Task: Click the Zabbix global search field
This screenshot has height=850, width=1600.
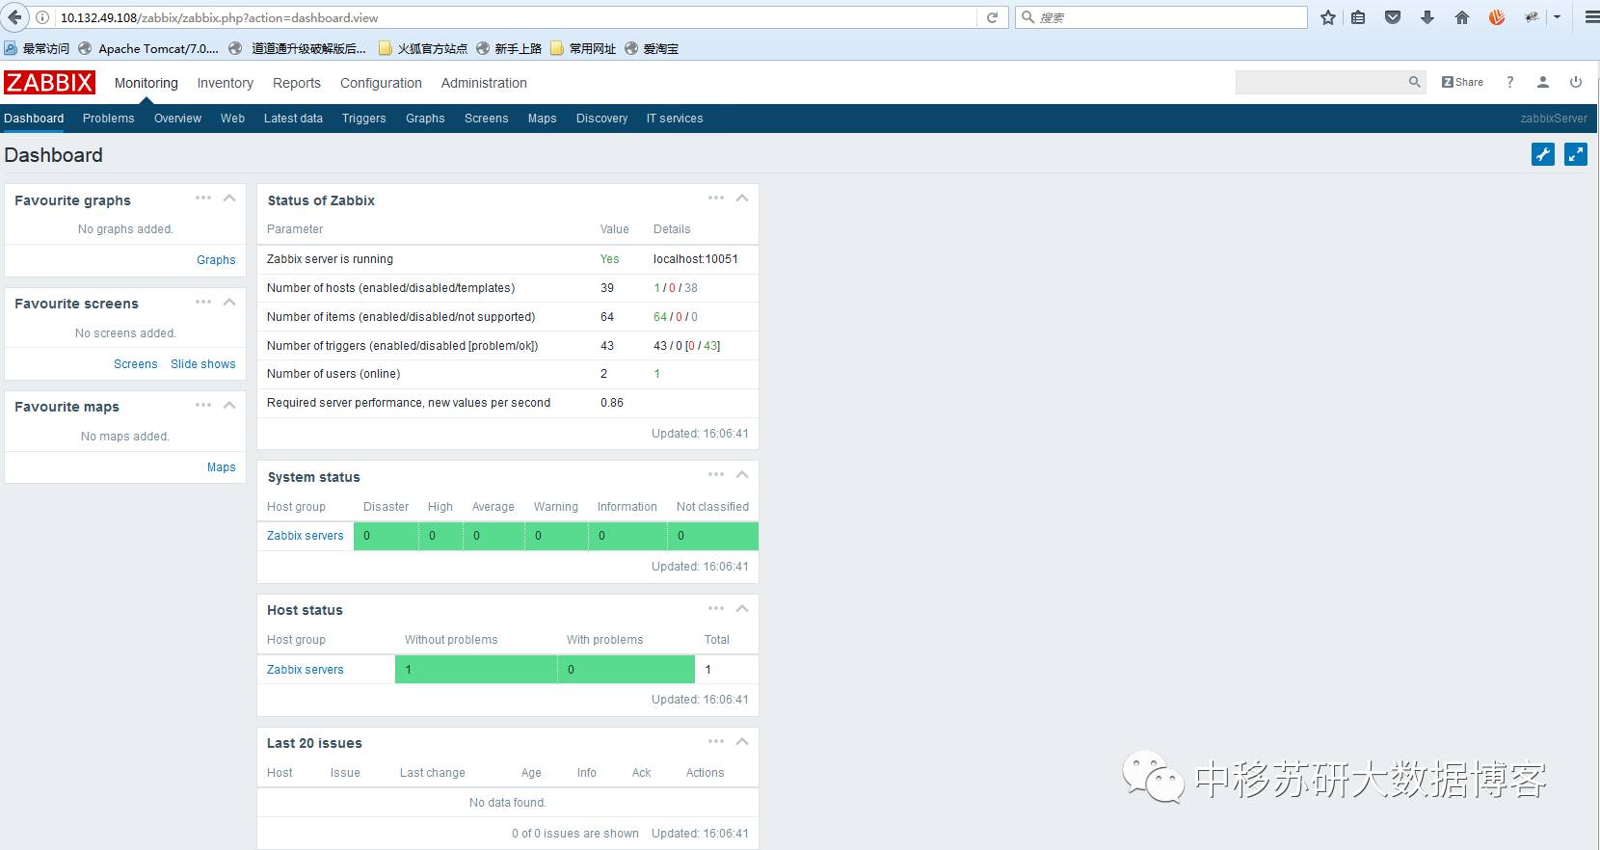Action: 1320,82
